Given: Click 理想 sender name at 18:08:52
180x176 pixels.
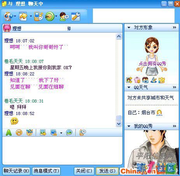Looking at the screenshot, I should [x=9, y=113].
